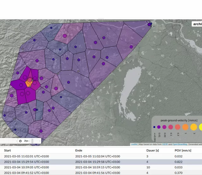This screenshot has width=202, height=175.
Task: Click the time progress slider bar
Action: pos(8,141)
